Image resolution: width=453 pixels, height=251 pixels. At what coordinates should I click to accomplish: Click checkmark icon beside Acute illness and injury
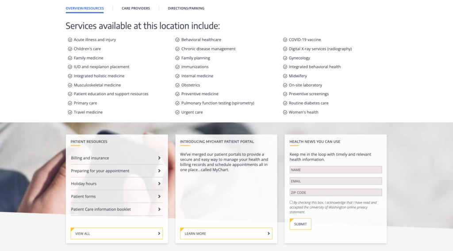click(x=70, y=40)
